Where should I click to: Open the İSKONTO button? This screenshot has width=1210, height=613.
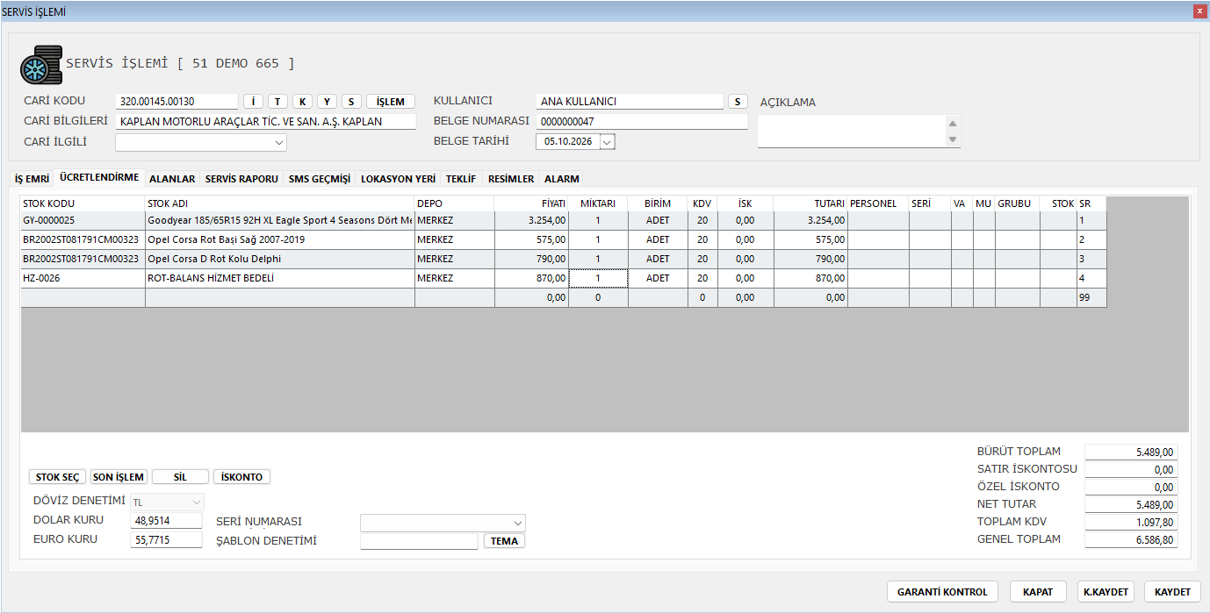tap(241, 477)
